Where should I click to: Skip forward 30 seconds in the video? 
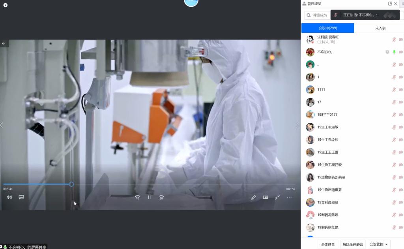(161, 197)
